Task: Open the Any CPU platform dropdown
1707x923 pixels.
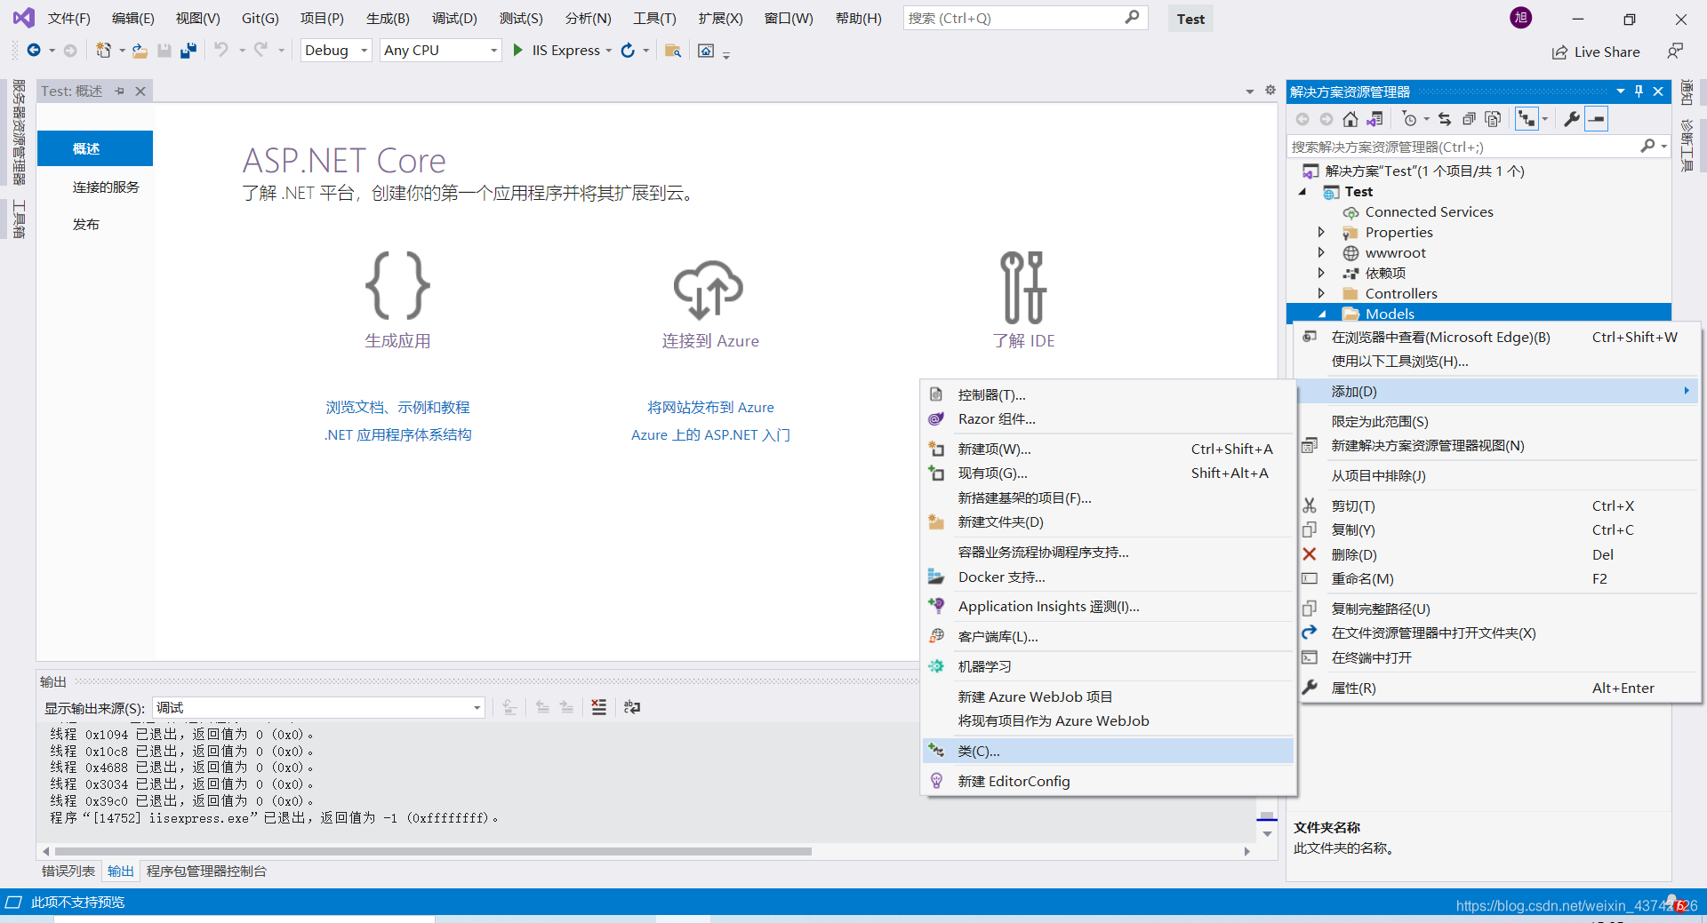Action: [440, 51]
